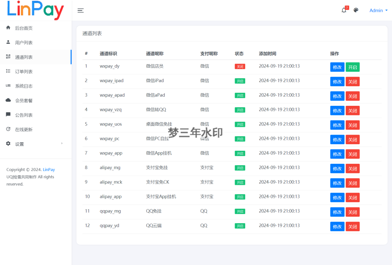The width and height of the screenshot is (392, 265).
Task: Click 关闭 button for alipay_app
Action: pos(353,198)
